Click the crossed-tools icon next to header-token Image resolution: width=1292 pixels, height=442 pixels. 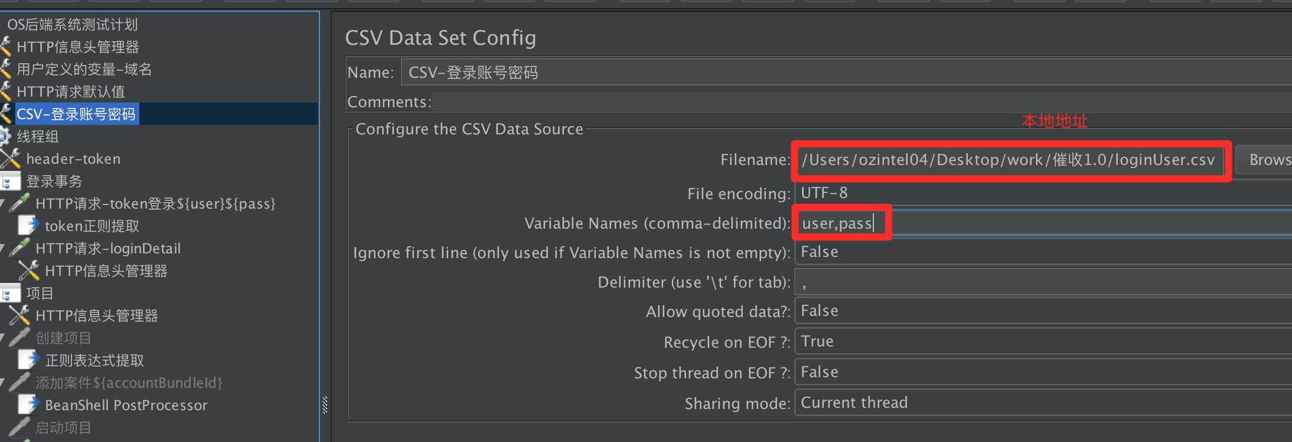[11, 159]
